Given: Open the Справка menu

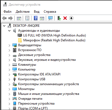Looking at the screenshot, I should 50,12.
